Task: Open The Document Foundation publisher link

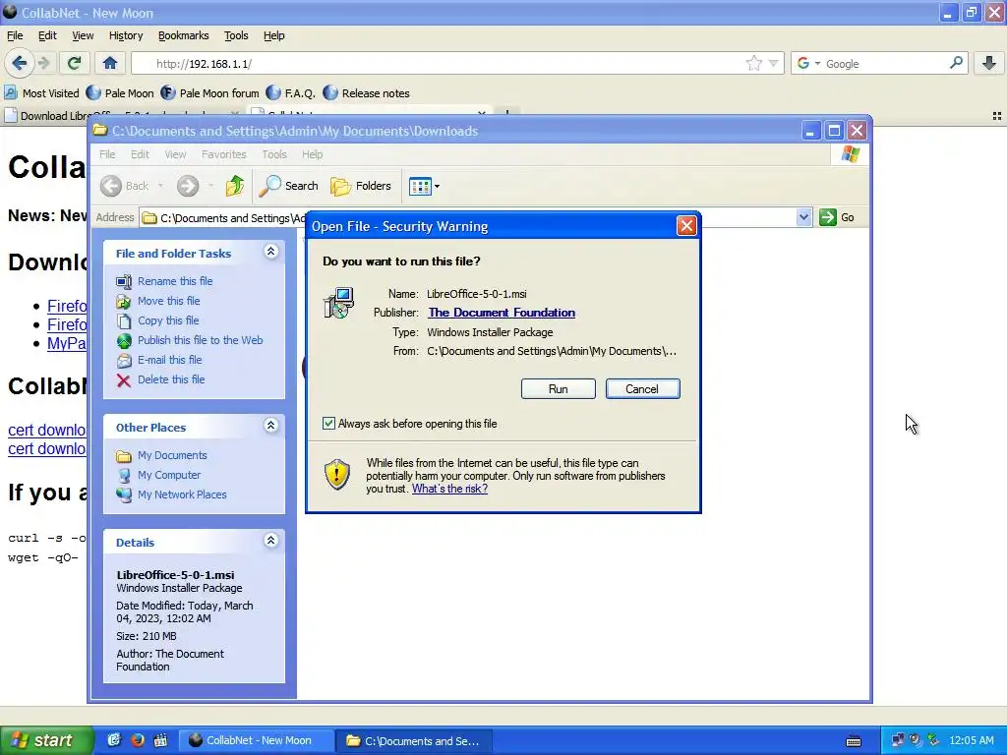Action: (502, 313)
